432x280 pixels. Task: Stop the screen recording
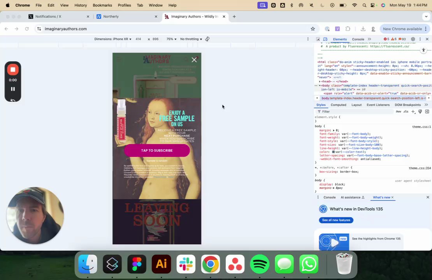[x=13, y=70]
